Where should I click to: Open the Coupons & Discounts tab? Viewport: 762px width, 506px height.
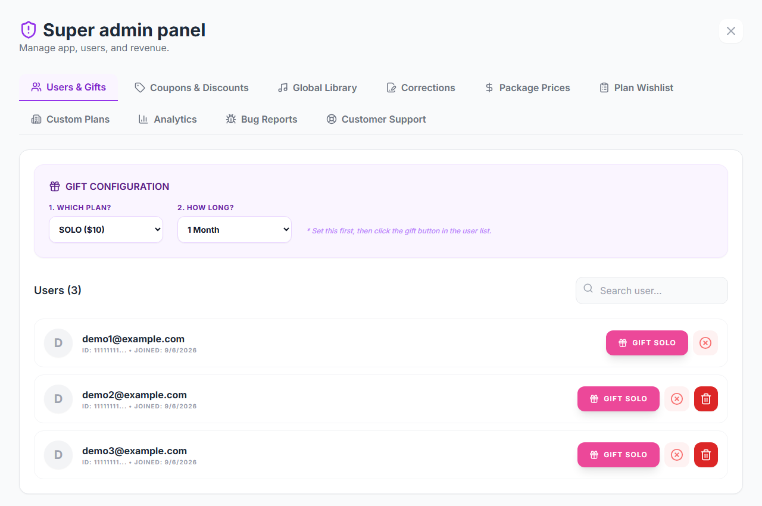(x=192, y=88)
